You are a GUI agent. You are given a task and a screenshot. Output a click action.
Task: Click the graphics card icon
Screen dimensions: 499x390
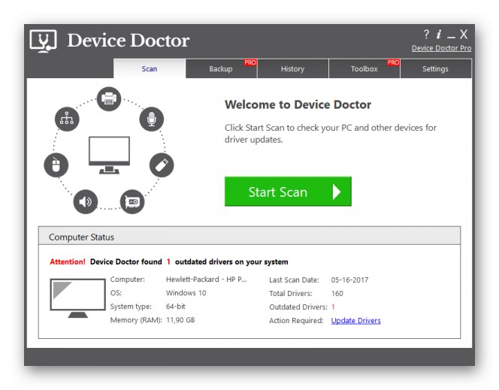click(x=132, y=201)
